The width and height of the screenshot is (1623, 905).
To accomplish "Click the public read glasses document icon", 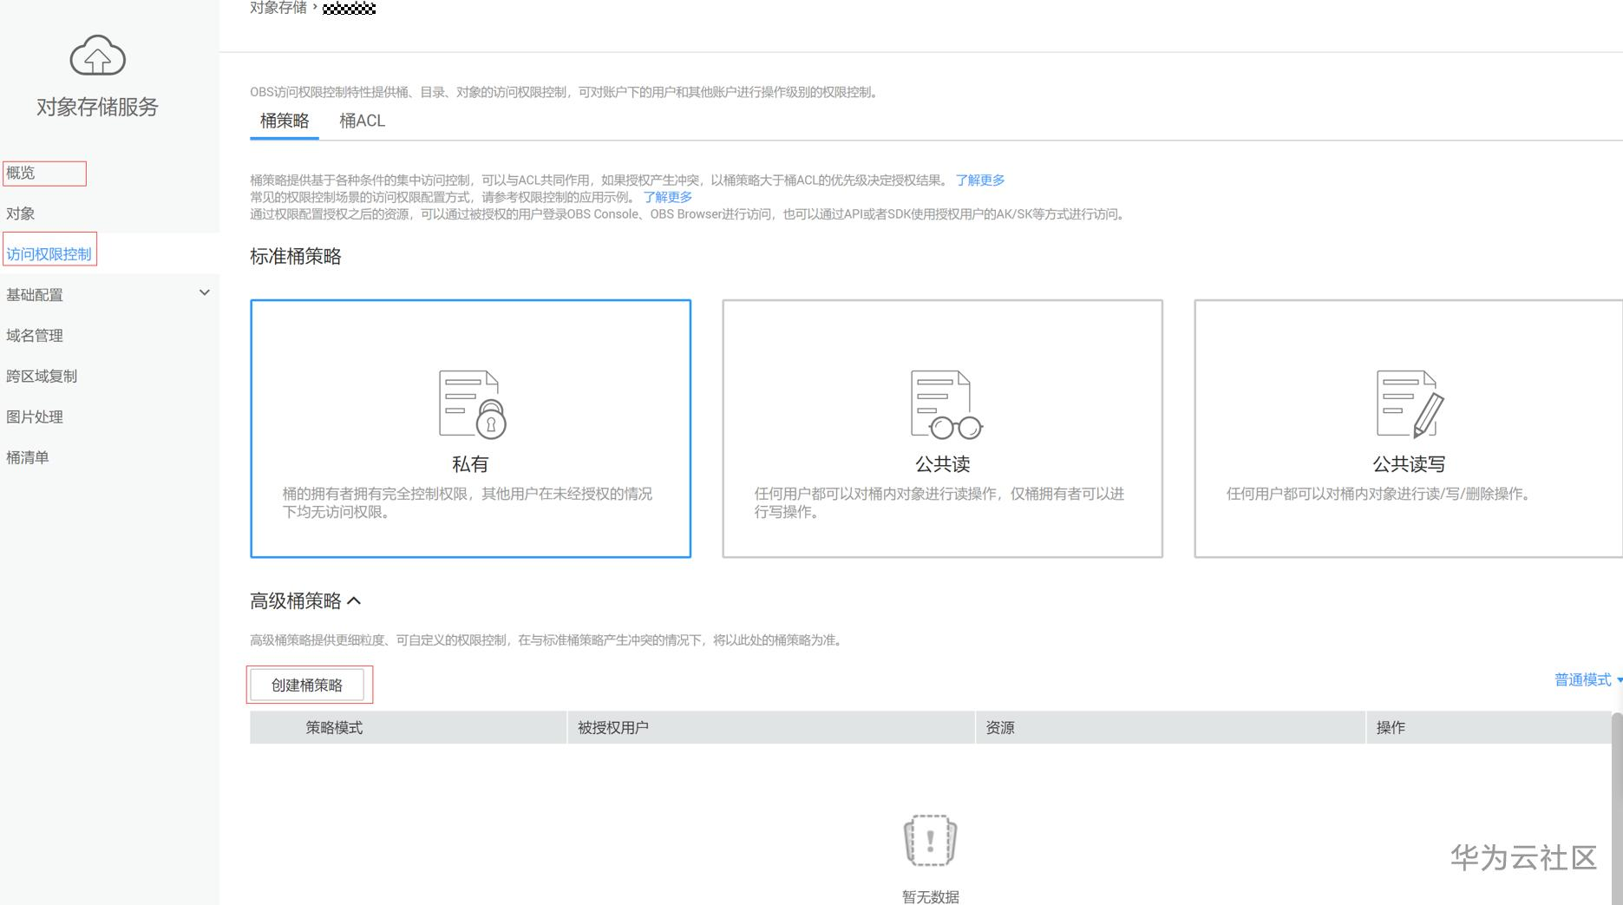I will (946, 404).
